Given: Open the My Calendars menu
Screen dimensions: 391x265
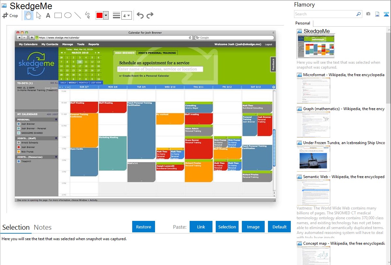Looking at the screenshot, I should (28, 44).
